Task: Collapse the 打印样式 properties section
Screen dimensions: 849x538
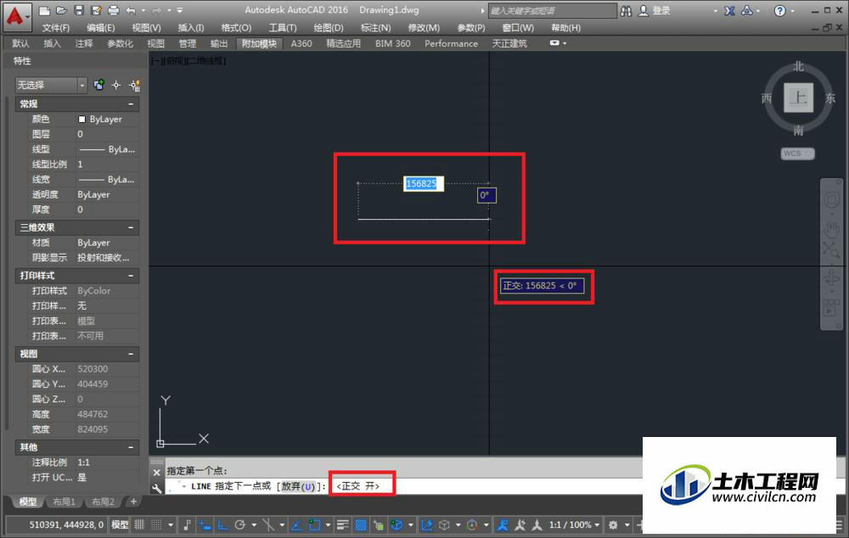Action: [131, 276]
